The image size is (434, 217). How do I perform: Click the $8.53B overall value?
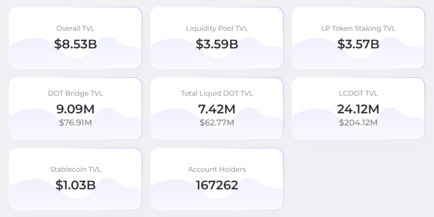(x=76, y=44)
